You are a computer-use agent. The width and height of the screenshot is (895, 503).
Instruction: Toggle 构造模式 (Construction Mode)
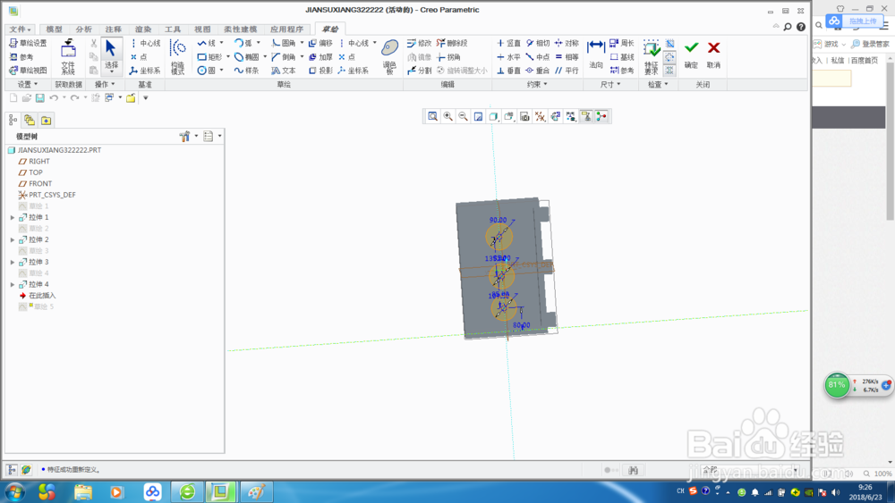tap(177, 57)
